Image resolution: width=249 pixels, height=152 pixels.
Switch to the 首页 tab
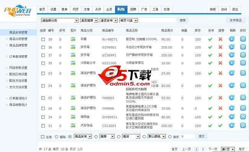coord(42,9)
